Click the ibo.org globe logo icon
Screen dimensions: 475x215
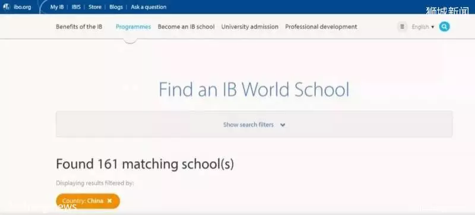(7, 7)
